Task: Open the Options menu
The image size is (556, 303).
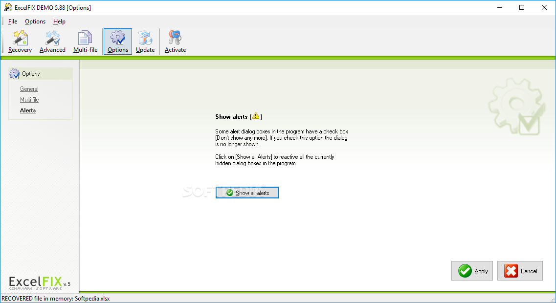Action: (35, 22)
